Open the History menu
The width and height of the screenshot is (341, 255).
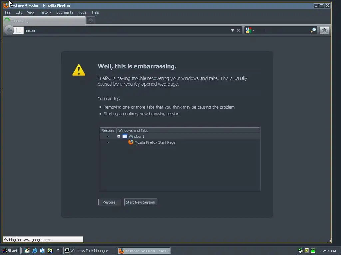pos(45,12)
